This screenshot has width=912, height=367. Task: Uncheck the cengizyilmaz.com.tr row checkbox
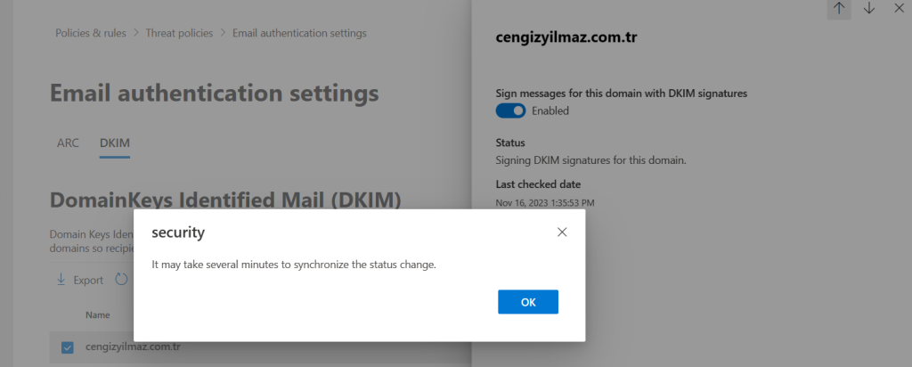(x=68, y=347)
